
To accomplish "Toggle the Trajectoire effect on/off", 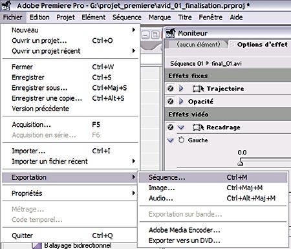I will tap(171, 89).
